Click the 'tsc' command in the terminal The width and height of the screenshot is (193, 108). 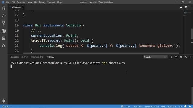104,63
